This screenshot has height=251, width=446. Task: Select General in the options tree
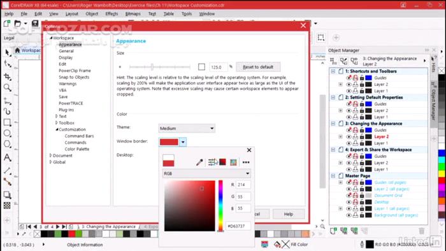66,51
